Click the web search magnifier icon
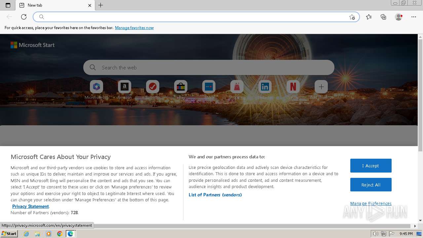Image resolution: width=423 pixels, height=238 pixels. click(93, 67)
